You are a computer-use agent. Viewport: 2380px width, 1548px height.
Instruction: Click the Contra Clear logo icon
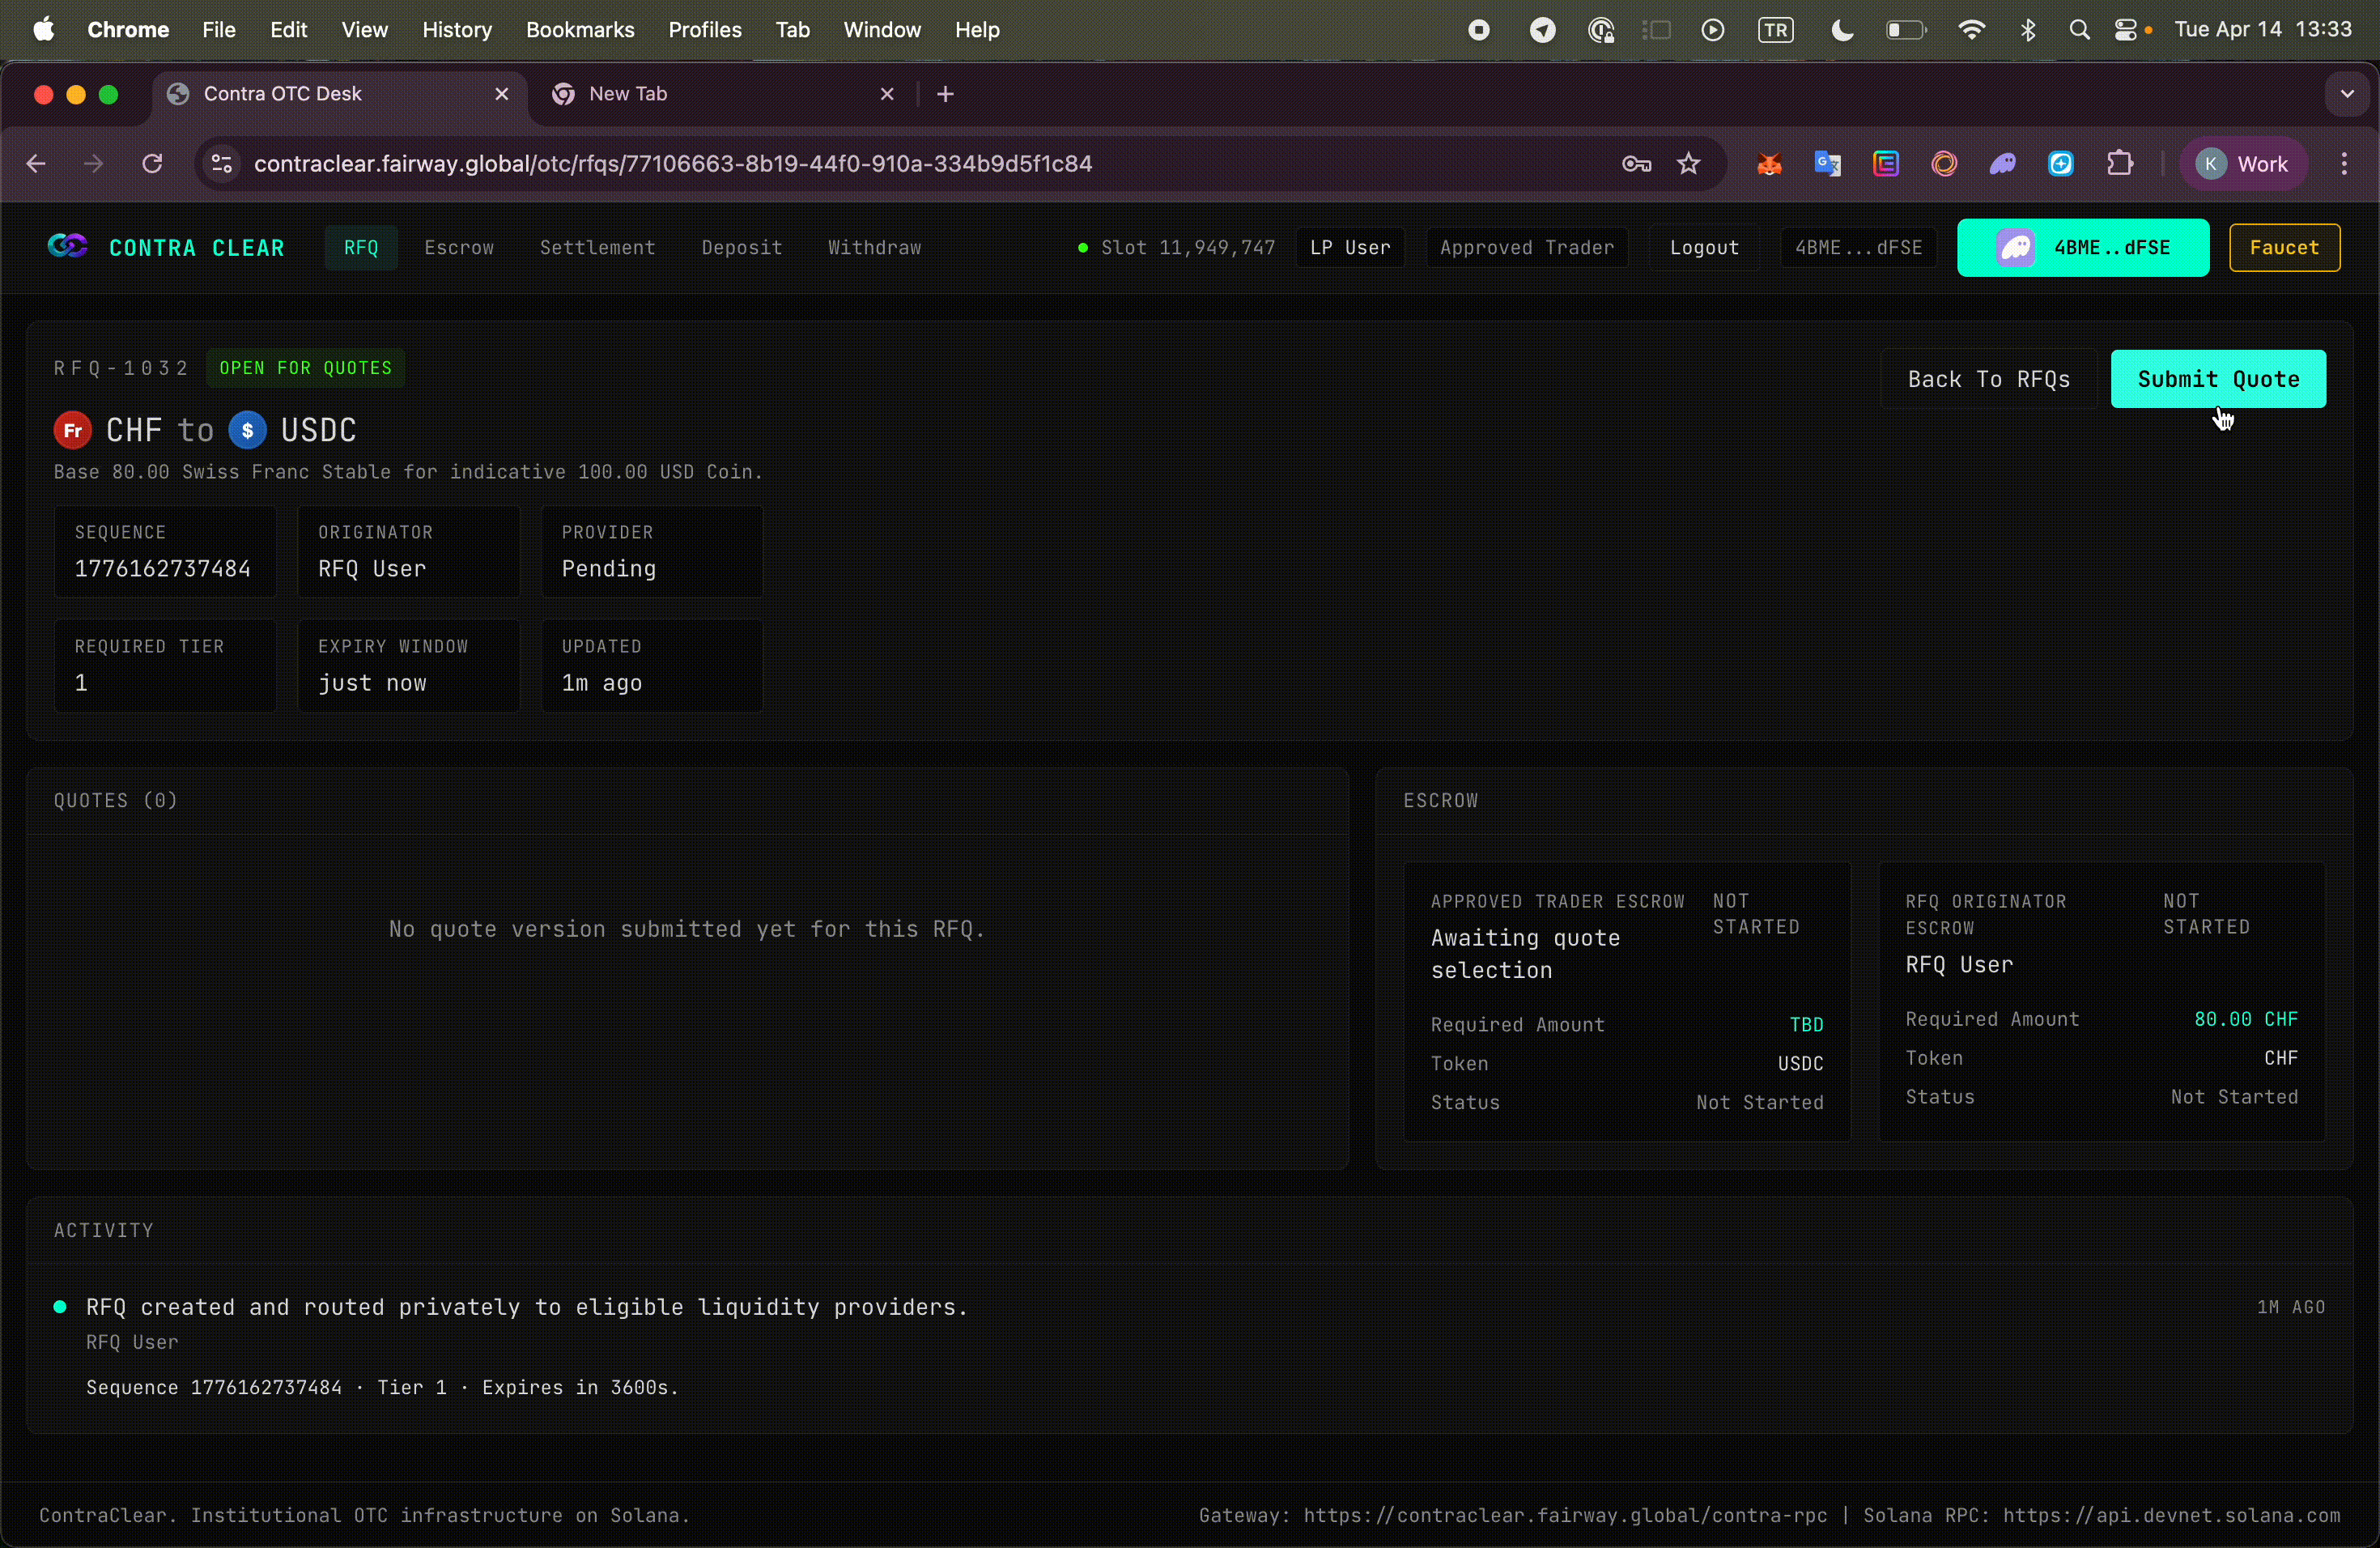(x=67, y=246)
